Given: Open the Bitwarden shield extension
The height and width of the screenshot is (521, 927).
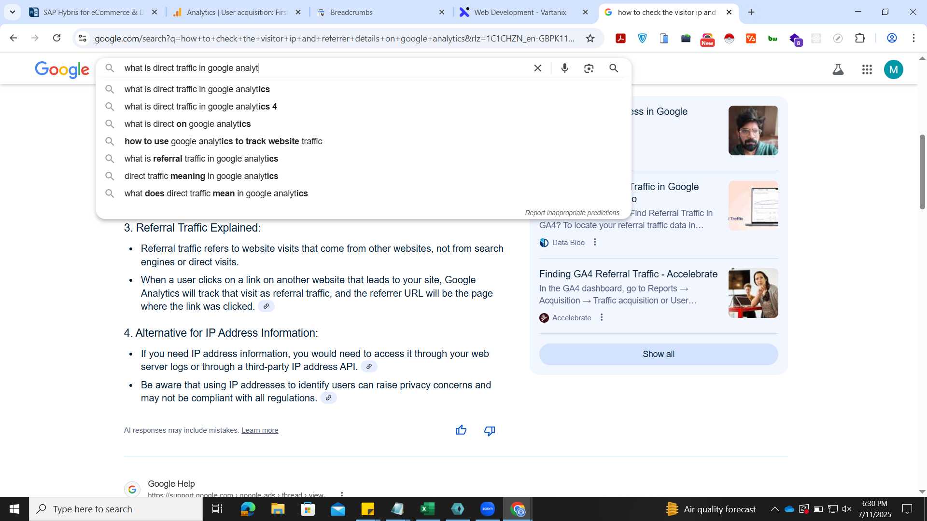Looking at the screenshot, I should [x=643, y=39].
